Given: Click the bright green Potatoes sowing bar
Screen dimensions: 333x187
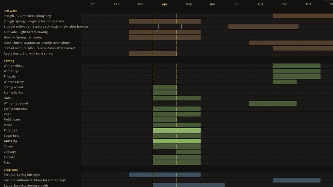Looking at the screenshot, I should pyautogui.click(x=177, y=130).
